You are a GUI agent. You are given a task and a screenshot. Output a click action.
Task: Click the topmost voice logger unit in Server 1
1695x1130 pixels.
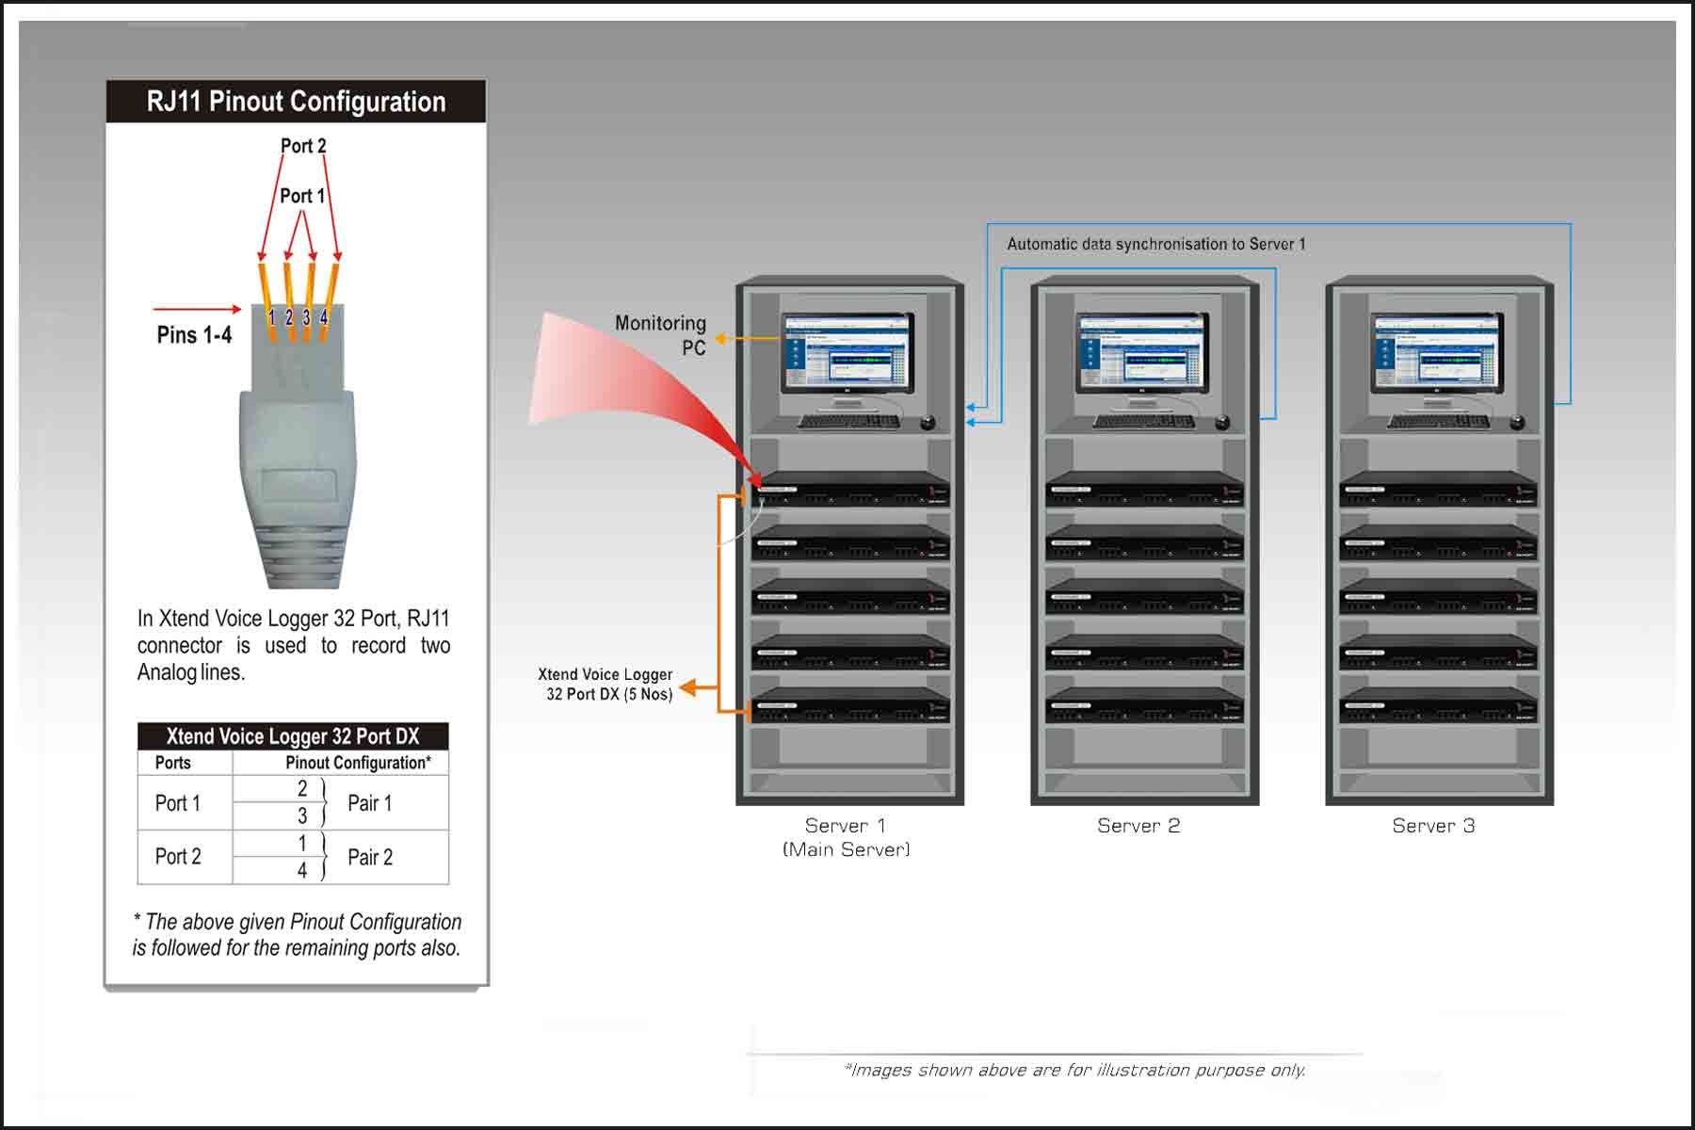pyautogui.click(x=851, y=489)
